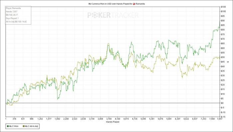Click 'Ramanita' in the chart title
This screenshot has height=132, width=233.
pyautogui.click(x=140, y=4)
